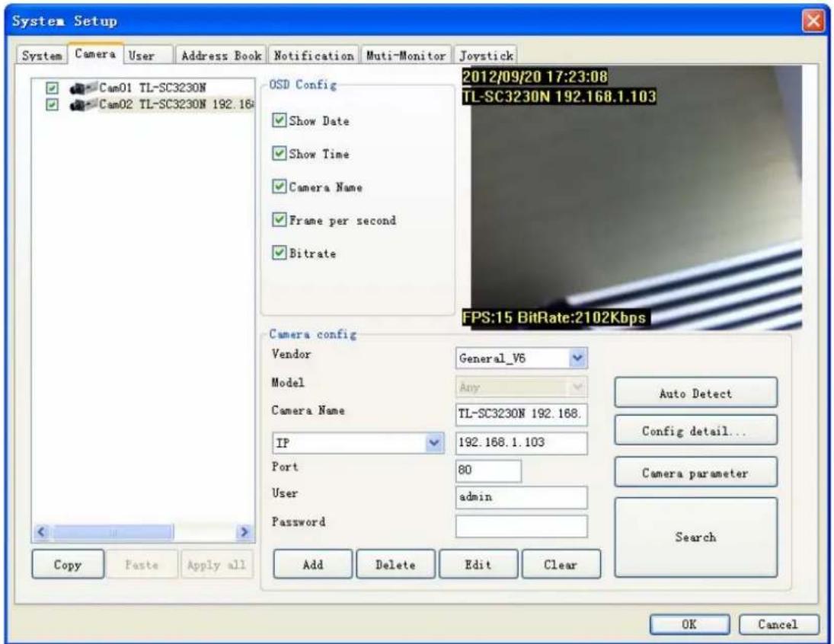
Task: Click the Add camera button
Action: (313, 564)
